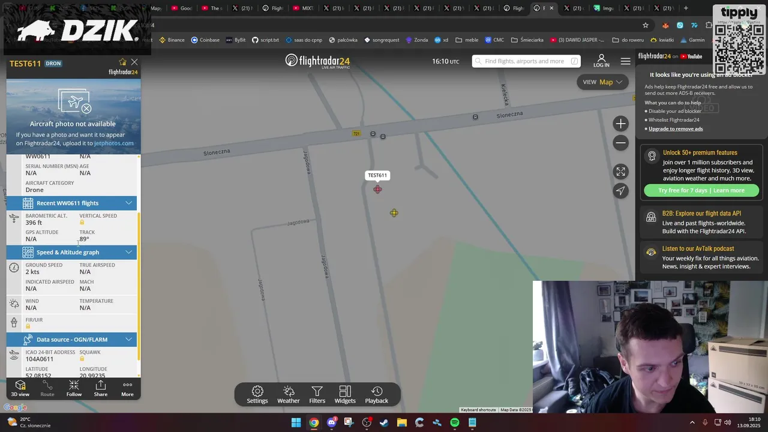Select the red TEST611 drone marker

(x=377, y=190)
